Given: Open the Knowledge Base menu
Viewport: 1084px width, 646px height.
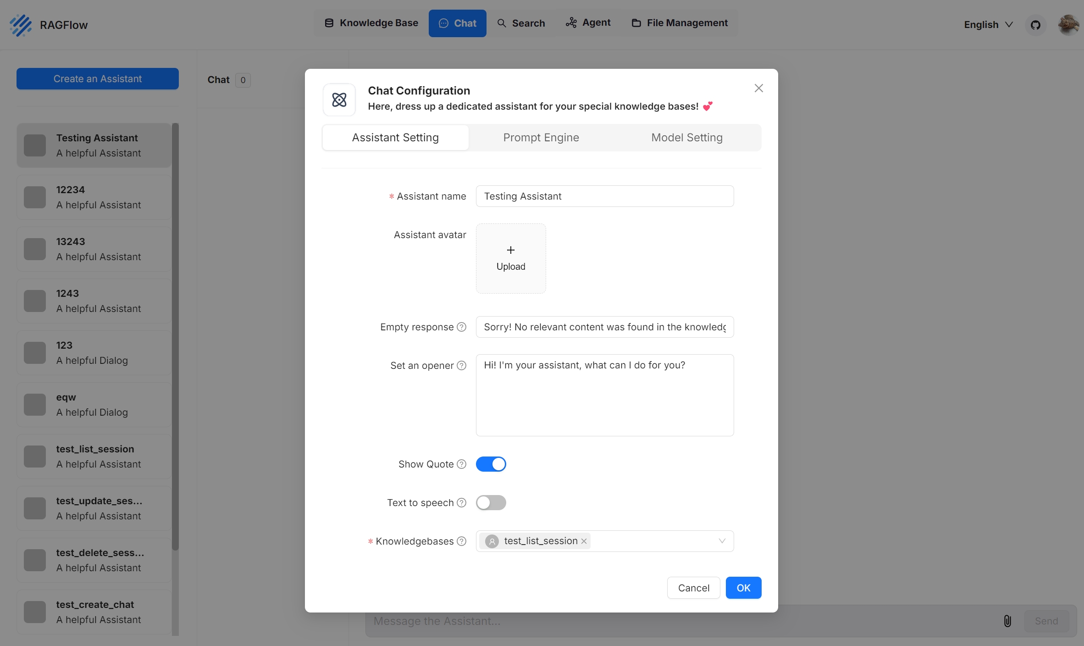Looking at the screenshot, I should coord(371,23).
